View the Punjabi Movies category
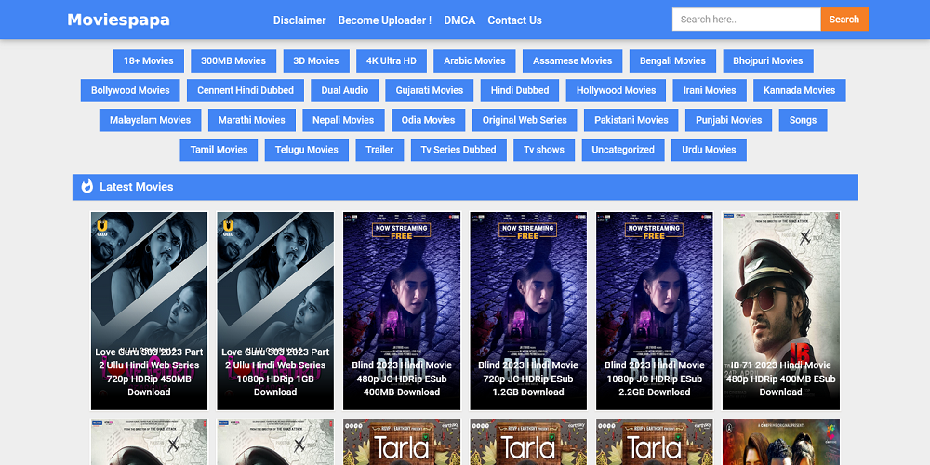The image size is (930, 465). click(729, 120)
